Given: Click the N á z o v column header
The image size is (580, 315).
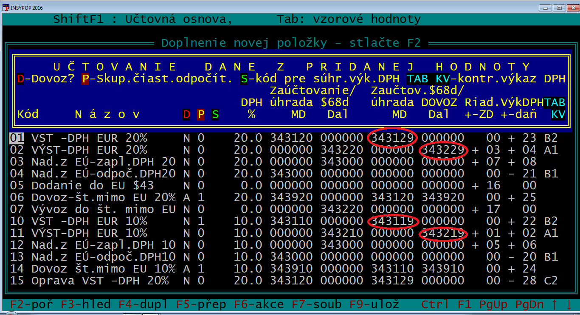Looking at the screenshot, I should click(x=107, y=114).
